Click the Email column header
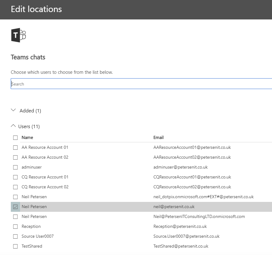 (158, 138)
